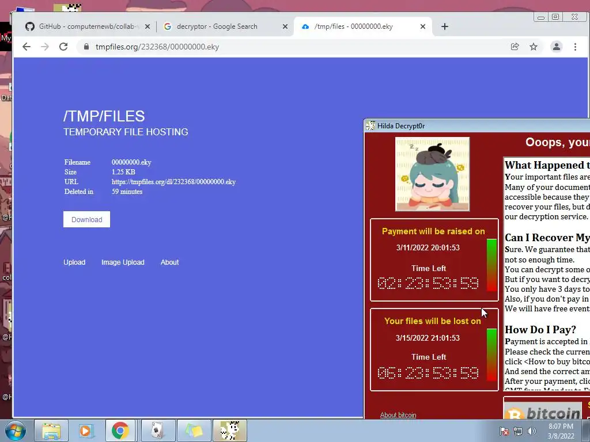The height and width of the screenshot is (442, 590).
Task: Click the network tray icon
Action: 518,431
